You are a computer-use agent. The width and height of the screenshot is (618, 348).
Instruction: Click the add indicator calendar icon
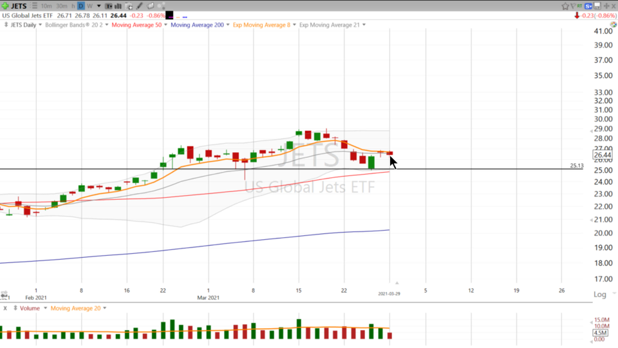coord(129,6)
